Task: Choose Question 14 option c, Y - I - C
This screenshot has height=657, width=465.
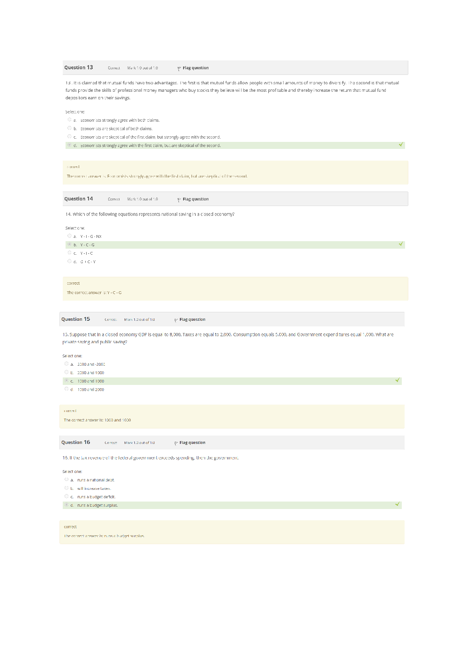Action: click(x=69, y=253)
